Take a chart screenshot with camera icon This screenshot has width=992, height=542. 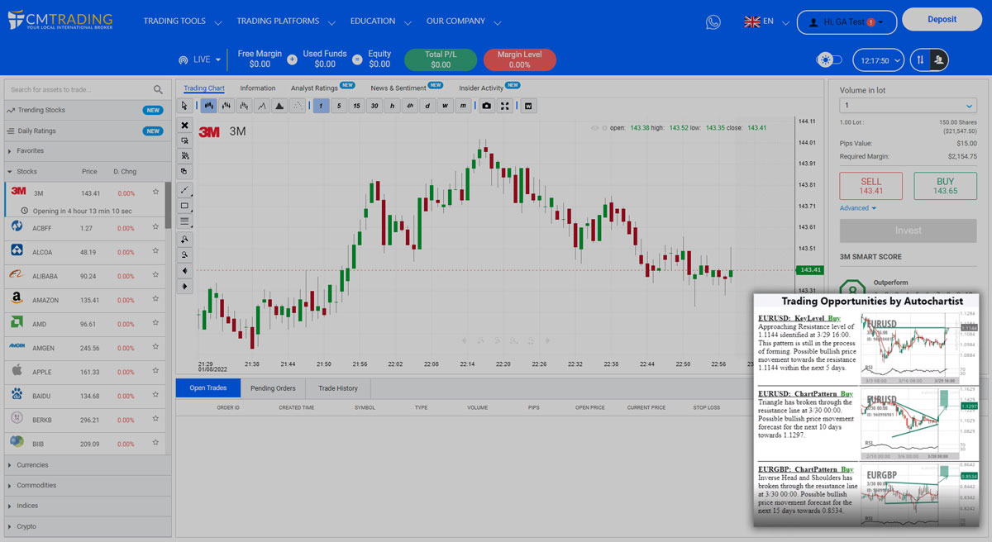click(487, 106)
